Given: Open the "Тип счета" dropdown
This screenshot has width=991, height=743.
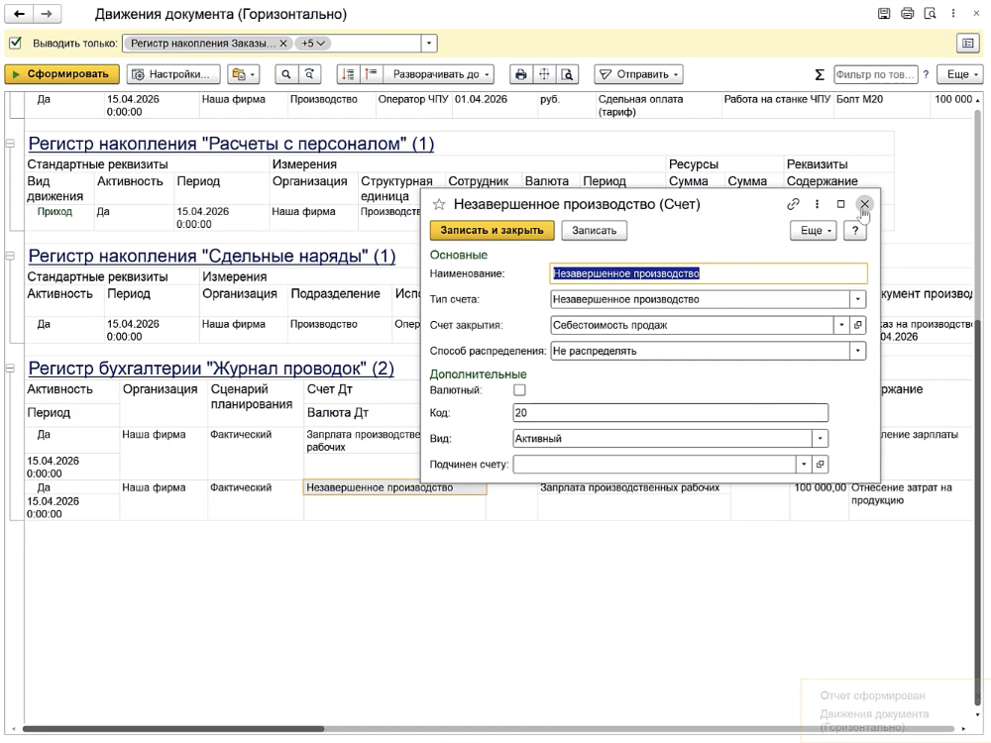Looking at the screenshot, I should click(x=857, y=299).
